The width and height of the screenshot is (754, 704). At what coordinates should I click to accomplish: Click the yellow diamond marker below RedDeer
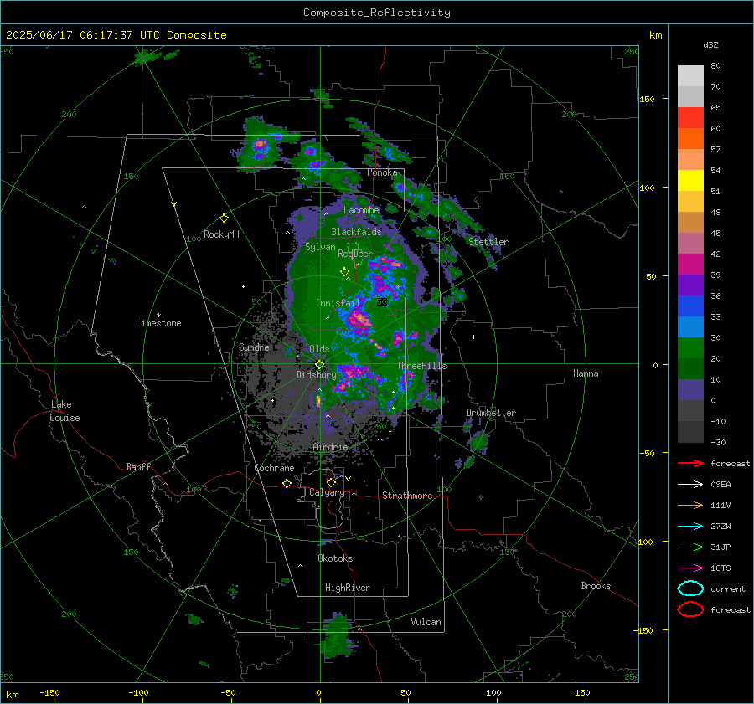click(344, 271)
